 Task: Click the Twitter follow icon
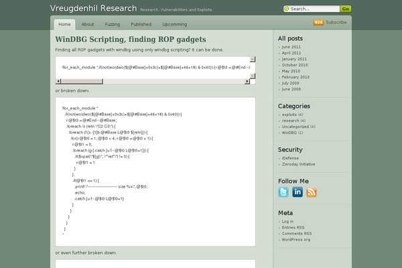pyautogui.click(x=283, y=192)
